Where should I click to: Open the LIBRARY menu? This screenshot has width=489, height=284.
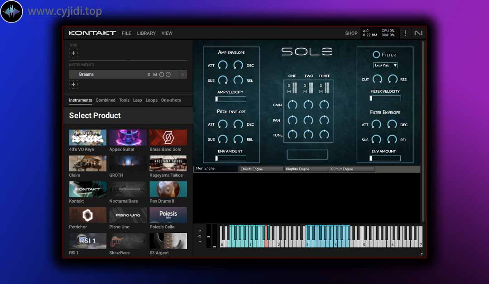click(146, 33)
